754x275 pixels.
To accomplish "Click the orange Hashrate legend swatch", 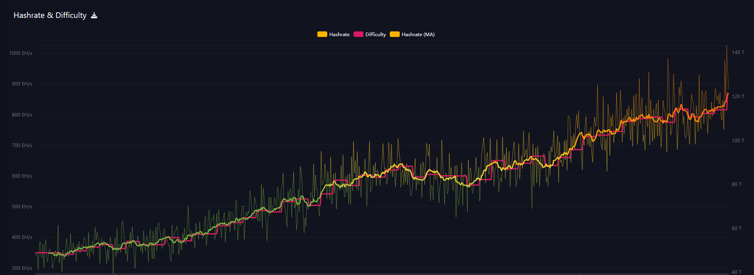I will [322, 35].
